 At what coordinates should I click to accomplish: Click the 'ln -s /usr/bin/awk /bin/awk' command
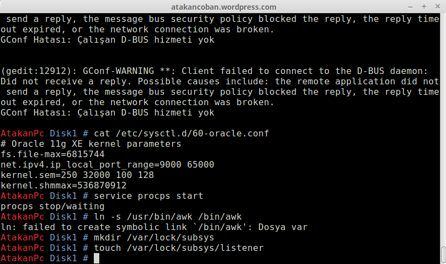click(167, 216)
